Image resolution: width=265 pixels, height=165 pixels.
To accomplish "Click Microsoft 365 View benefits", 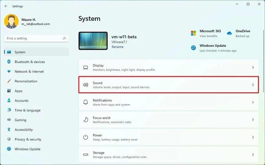I will pos(208,36).
